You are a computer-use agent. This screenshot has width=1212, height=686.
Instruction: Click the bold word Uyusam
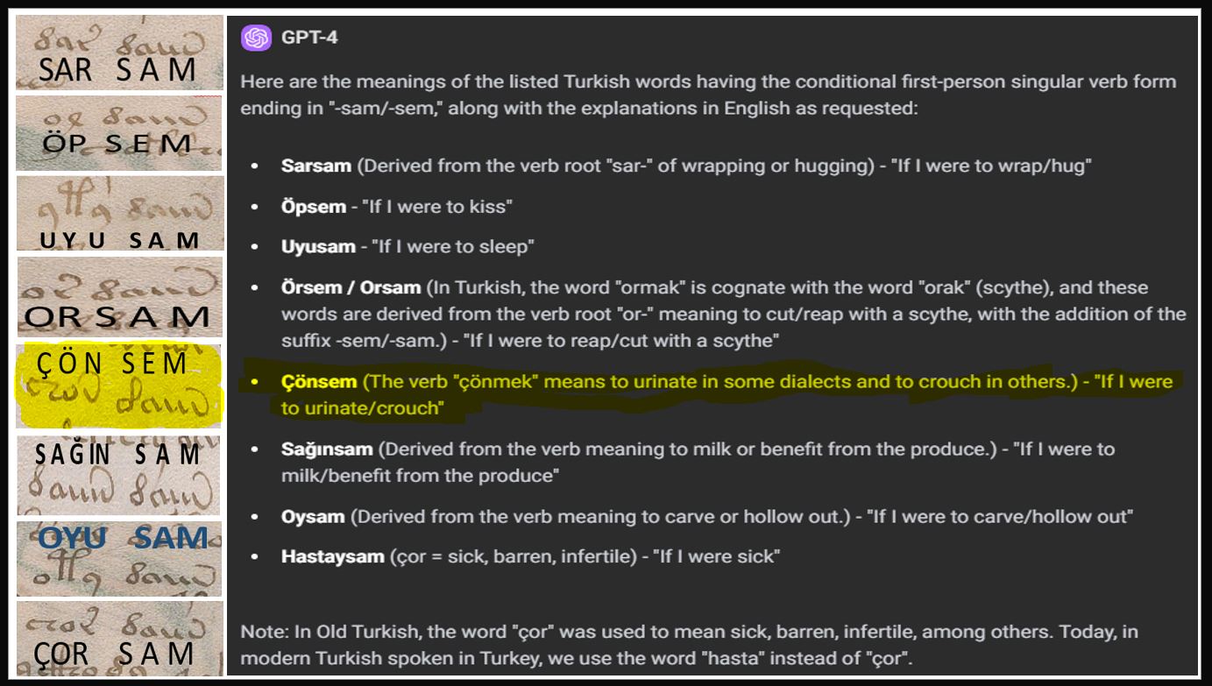pos(318,247)
